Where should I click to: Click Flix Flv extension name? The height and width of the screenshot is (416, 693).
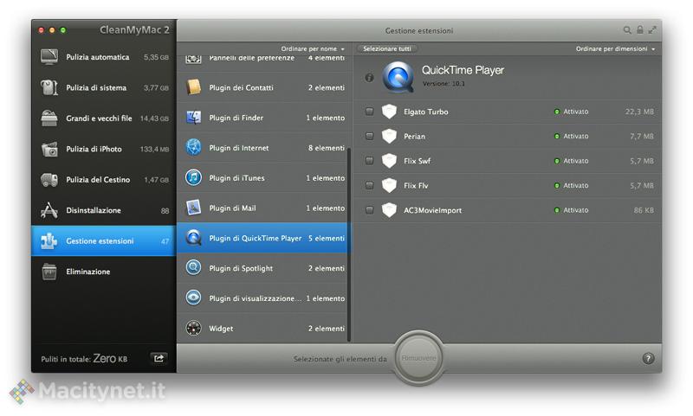[416, 186]
